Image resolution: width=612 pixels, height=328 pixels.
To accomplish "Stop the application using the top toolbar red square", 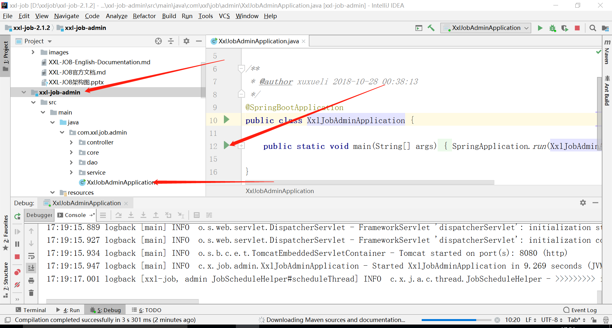I will click(x=577, y=28).
